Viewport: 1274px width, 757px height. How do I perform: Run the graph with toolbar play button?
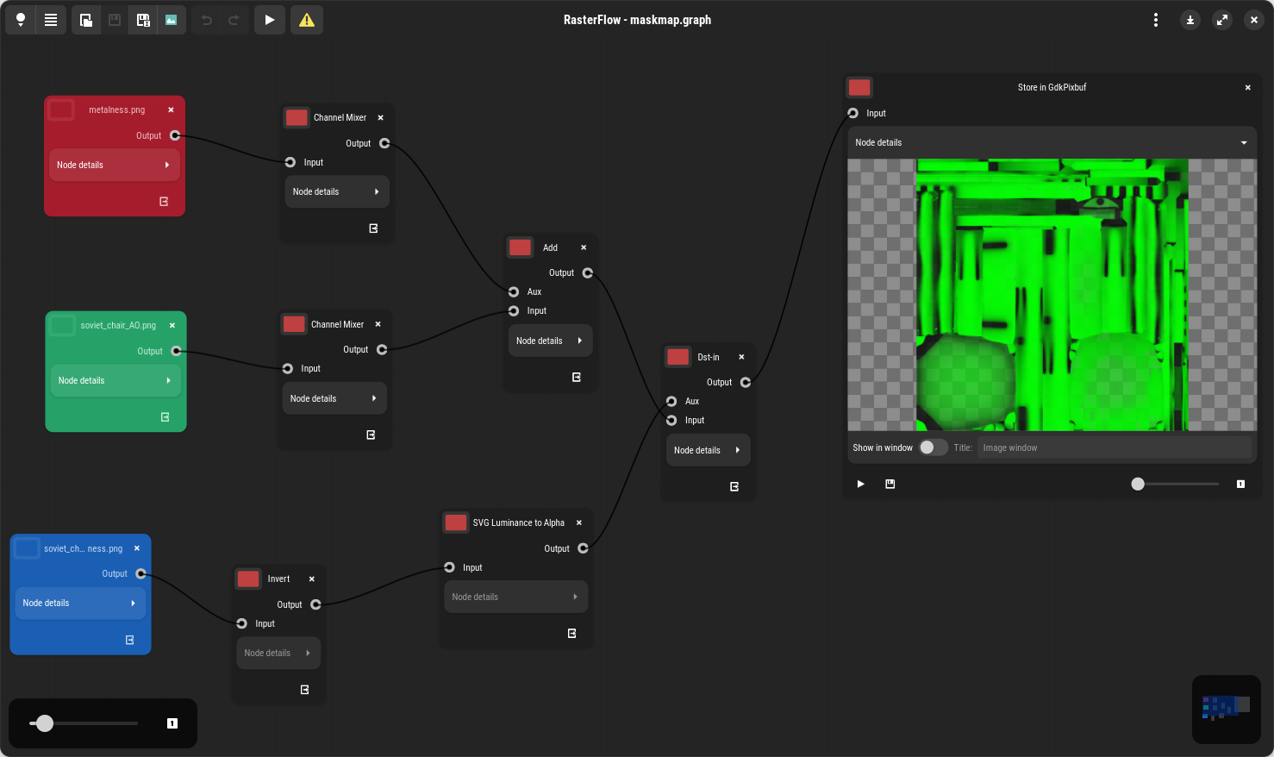(270, 20)
